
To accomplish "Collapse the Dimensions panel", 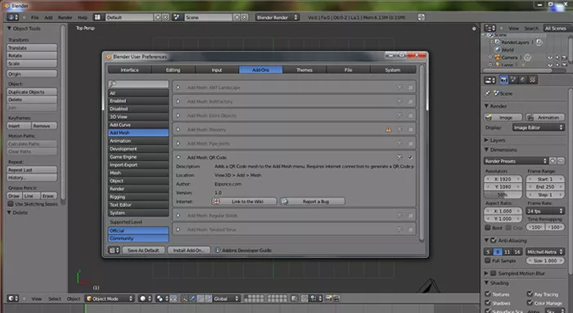I will 486,150.
